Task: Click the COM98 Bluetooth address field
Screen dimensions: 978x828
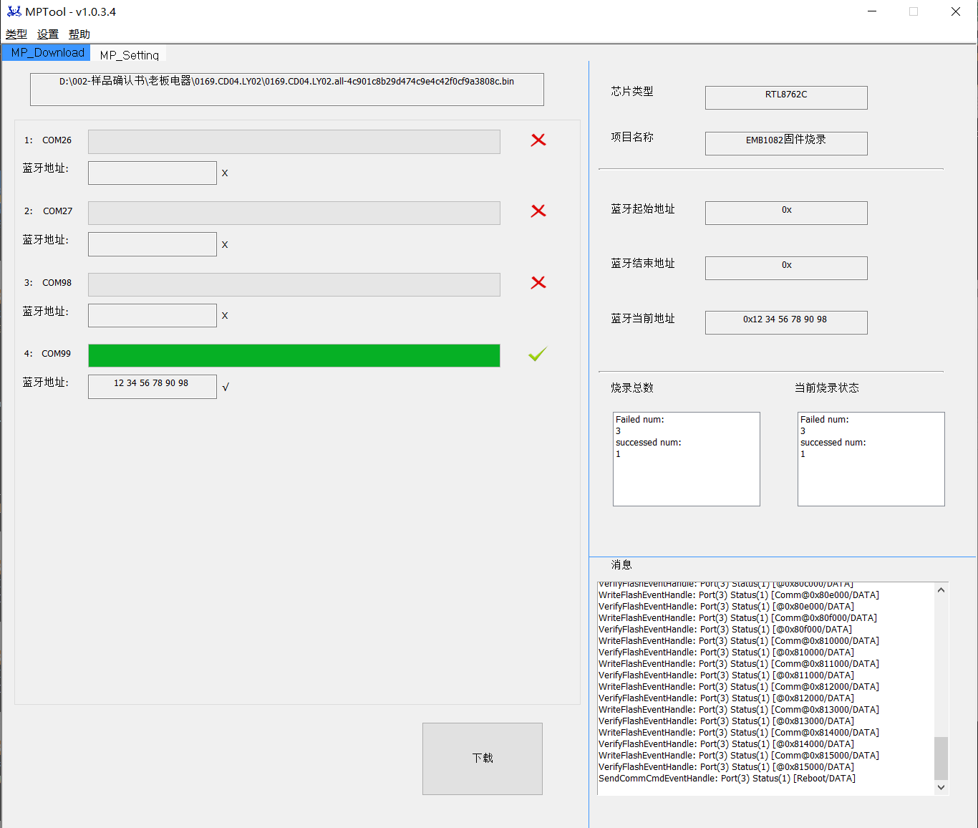Action: (152, 315)
